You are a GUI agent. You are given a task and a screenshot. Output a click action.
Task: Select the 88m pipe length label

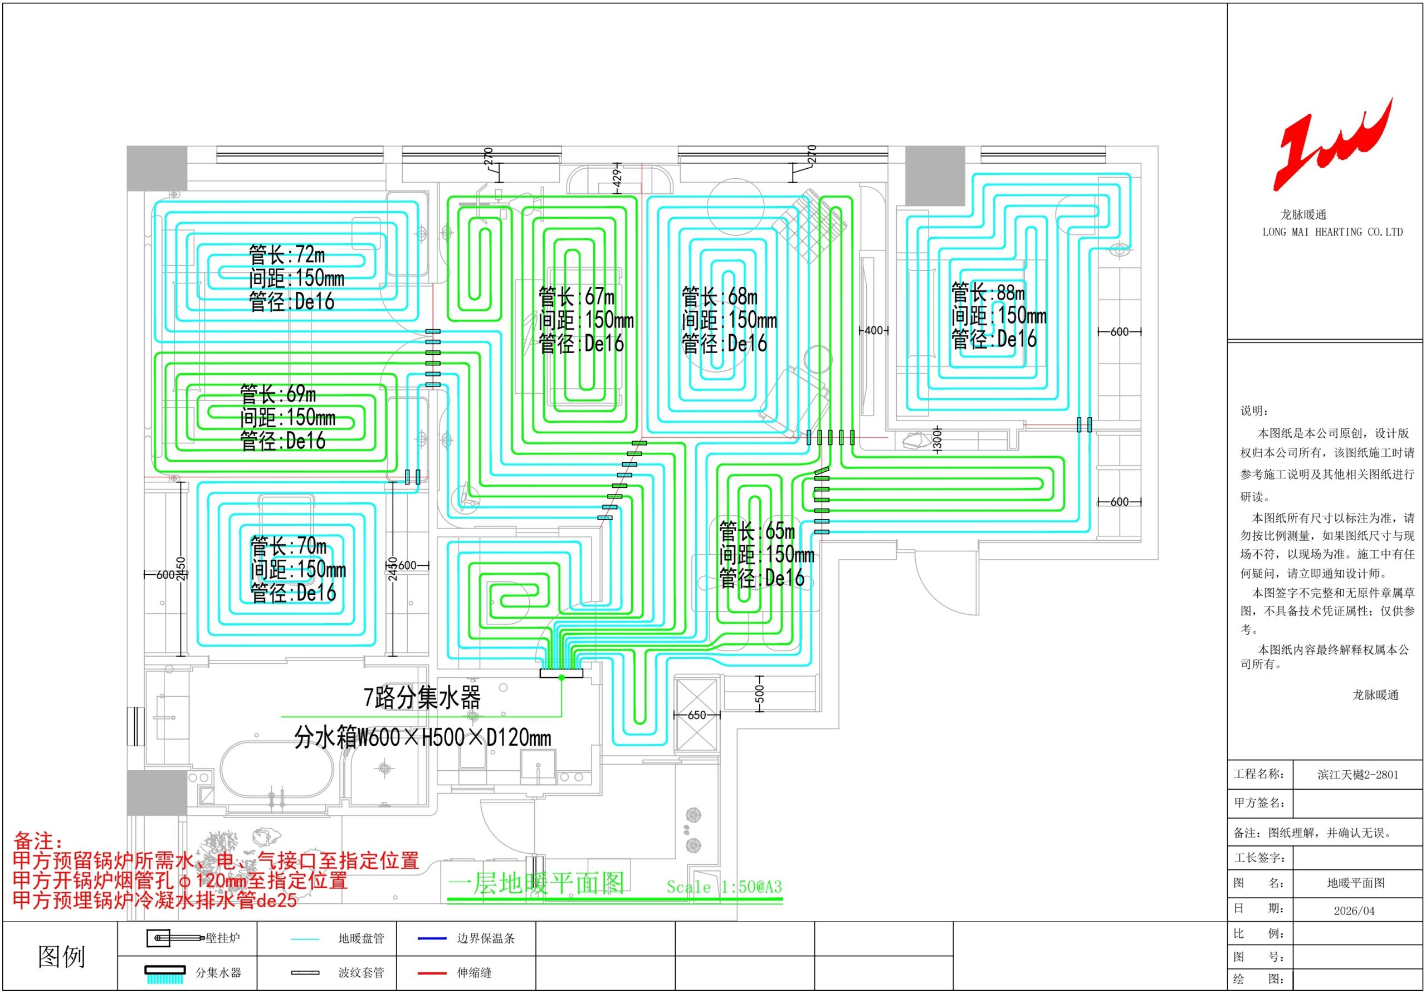point(988,292)
